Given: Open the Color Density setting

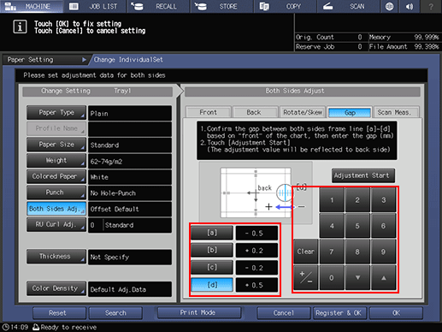Looking at the screenshot, I should coord(56,288).
